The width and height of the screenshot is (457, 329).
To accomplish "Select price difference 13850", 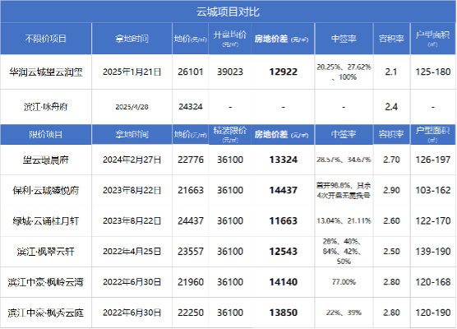I will coord(284,313).
